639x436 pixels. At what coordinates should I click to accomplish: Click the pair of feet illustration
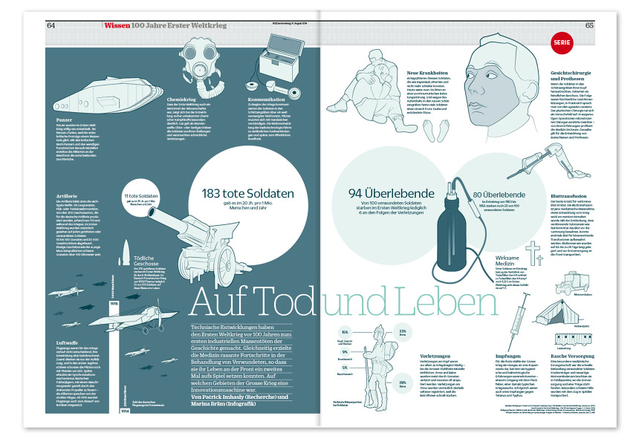pos(435,131)
